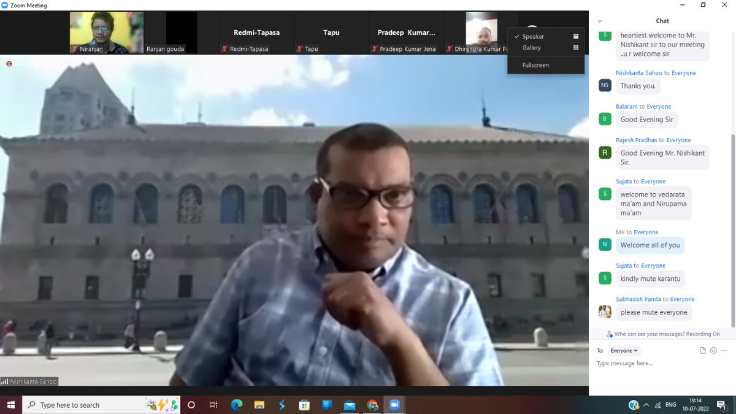Viewport: 736px width, 414px height.
Task: Open the Windows Start menu
Action: [x=11, y=405]
